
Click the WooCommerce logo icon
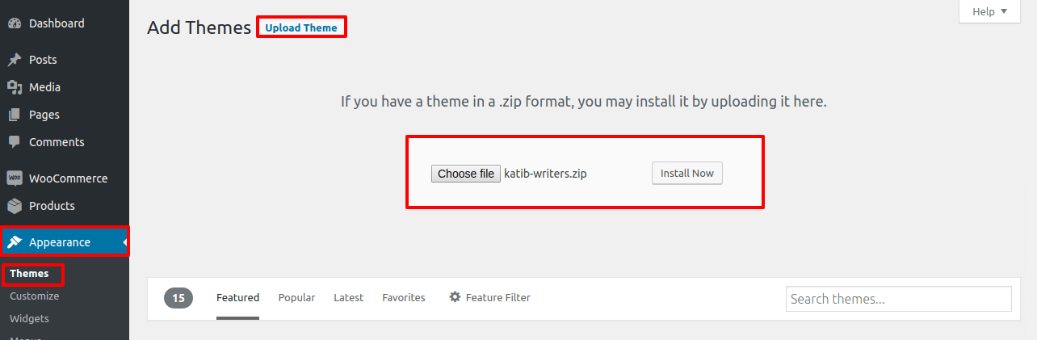[15, 178]
